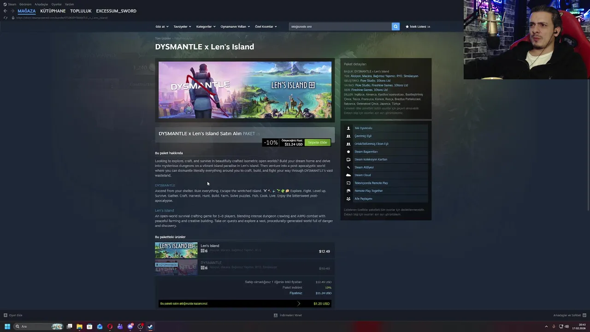Open Discord from the taskbar
The image size is (590, 332).
coord(130,326)
